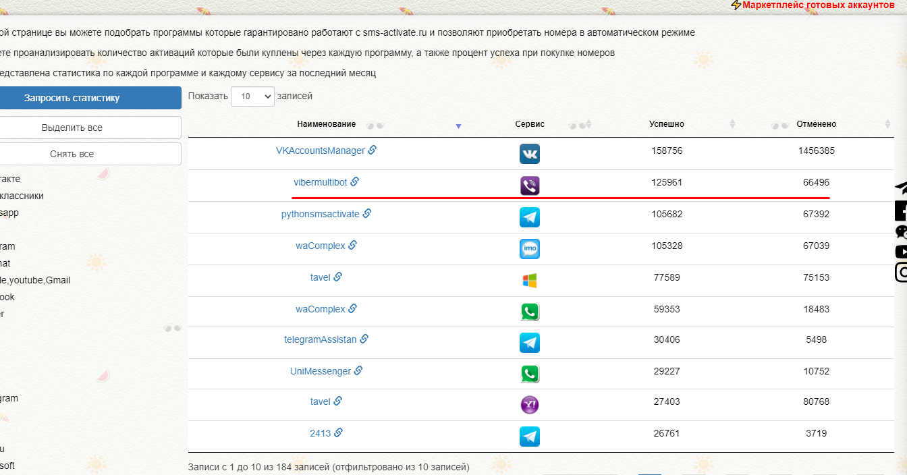Click the imo service icon
907x475 pixels.
pyautogui.click(x=529, y=249)
